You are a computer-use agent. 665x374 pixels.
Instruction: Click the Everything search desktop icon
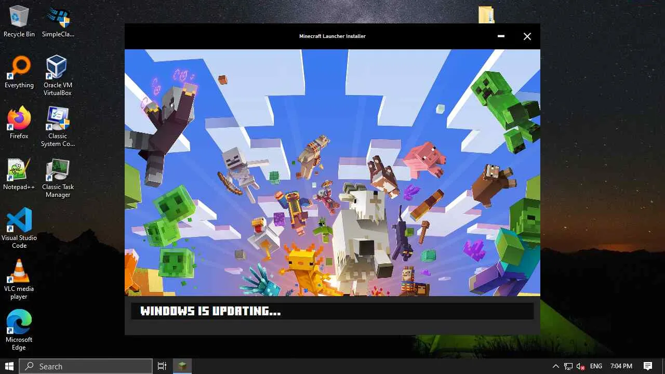(19, 72)
